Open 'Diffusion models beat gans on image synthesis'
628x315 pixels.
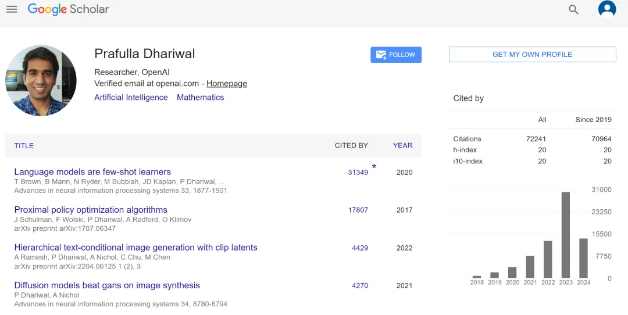tap(107, 285)
